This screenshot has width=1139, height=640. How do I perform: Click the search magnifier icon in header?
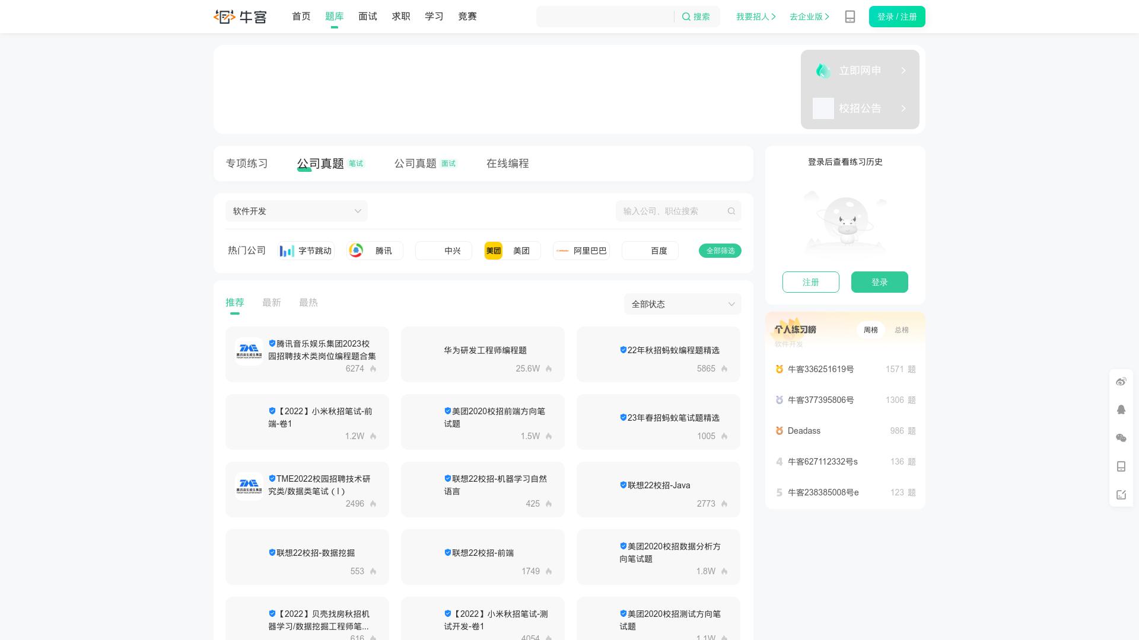pos(686,17)
